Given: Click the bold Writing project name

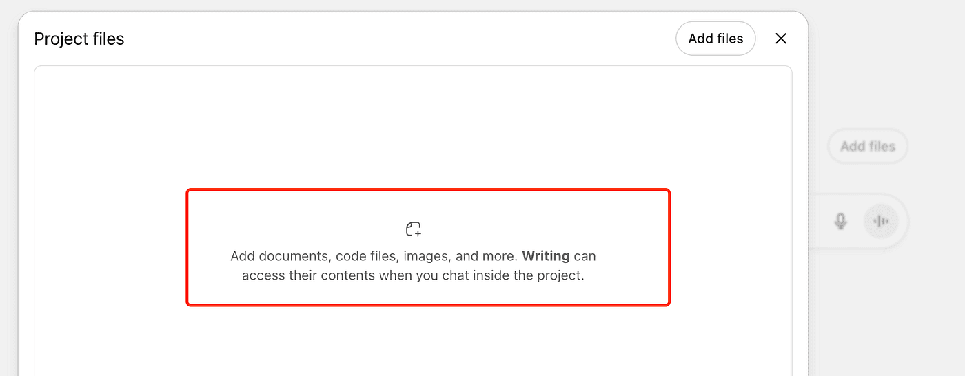Looking at the screenshot, I should point(545,256).
